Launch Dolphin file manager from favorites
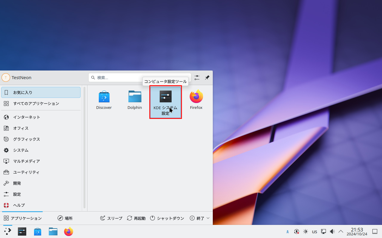 pyautogui.click(x=135, y=100)
